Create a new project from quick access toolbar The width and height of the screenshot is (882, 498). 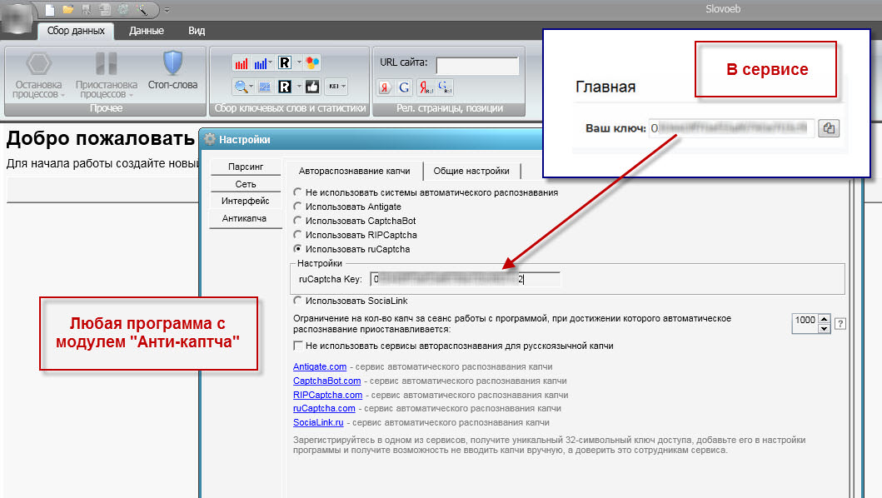50,9
